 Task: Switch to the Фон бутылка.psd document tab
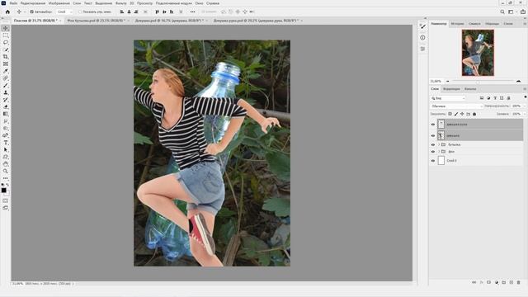pyautogui.click(x=96, y=21)
